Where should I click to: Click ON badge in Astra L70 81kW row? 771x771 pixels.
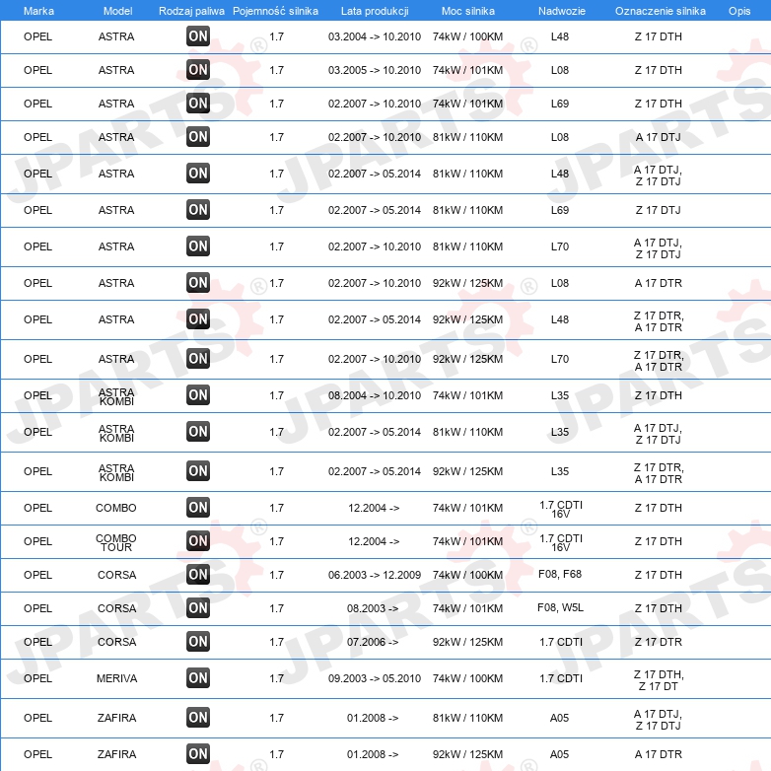coord(198,245)
